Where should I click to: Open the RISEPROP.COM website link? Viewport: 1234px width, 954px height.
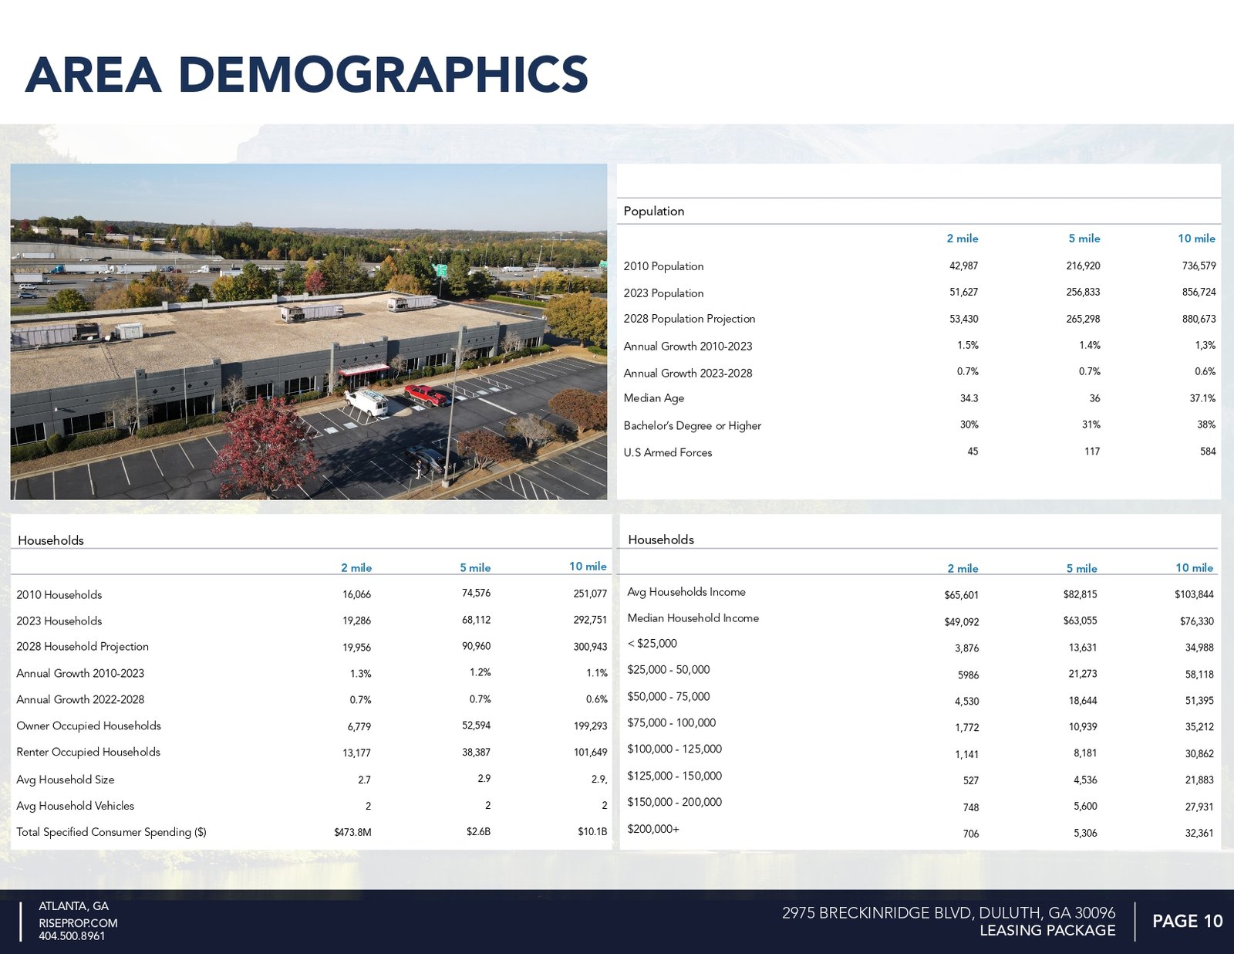coord(78,923)
